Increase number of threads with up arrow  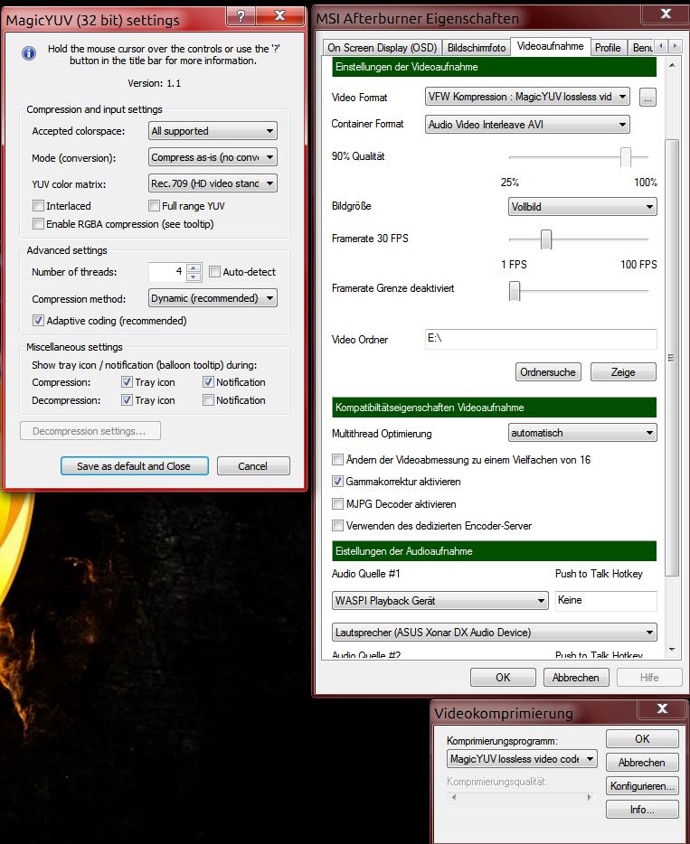[194, 267]
